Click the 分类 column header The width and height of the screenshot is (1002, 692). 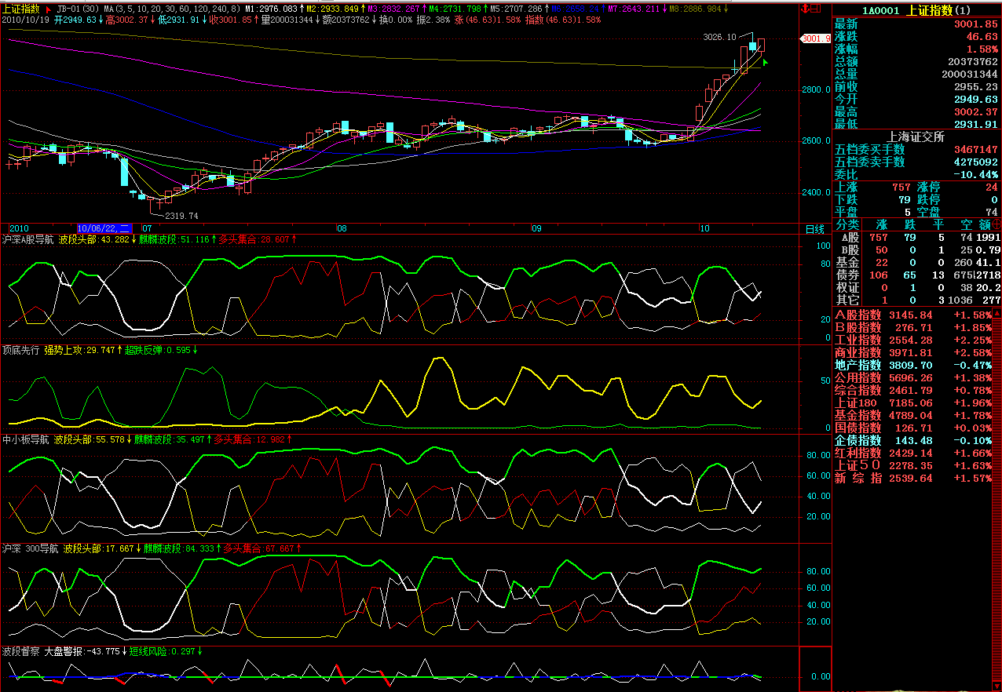[x=847, y=224]
